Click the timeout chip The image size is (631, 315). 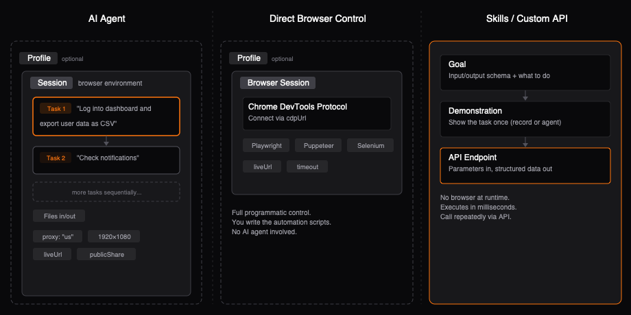[x=307, y=166]
